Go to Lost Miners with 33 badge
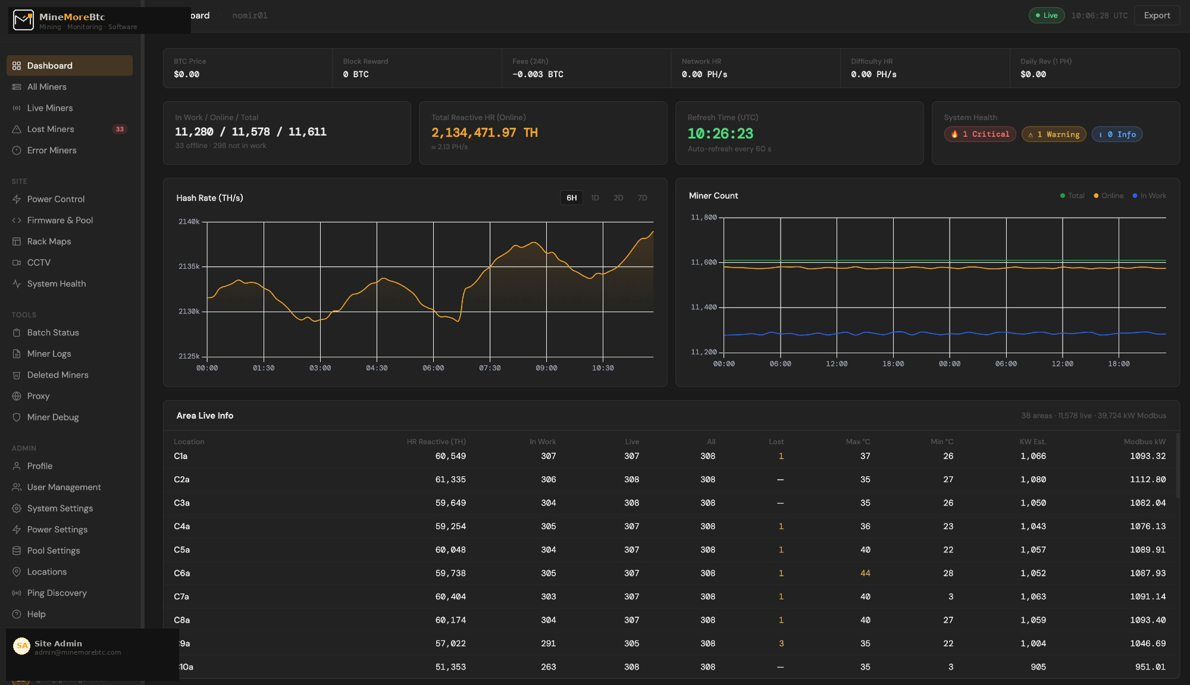The height and width of the screenshot is (685, 1190). [x=52, y=129]
